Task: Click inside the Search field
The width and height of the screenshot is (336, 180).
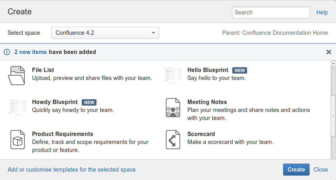Action: (x=271, y=12)
